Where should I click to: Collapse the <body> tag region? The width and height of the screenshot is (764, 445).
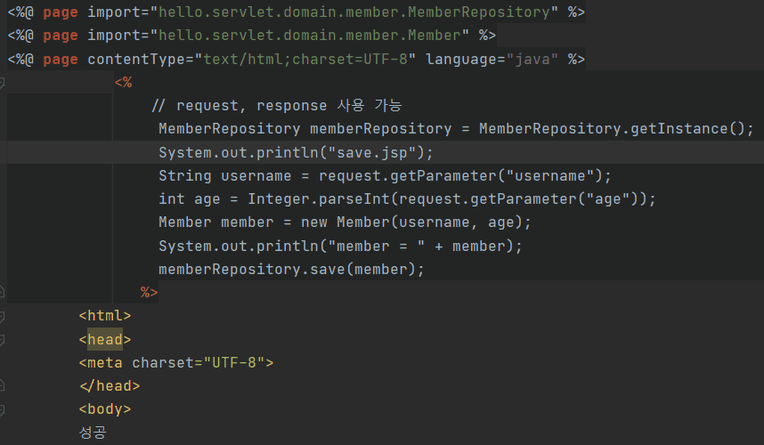click(2, 409)
